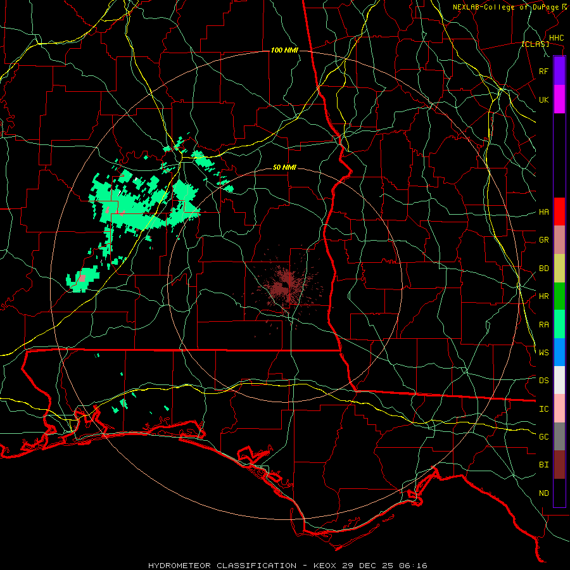
Task: Click the 100 NMI range ring label
Action: (x=284, y=50)
